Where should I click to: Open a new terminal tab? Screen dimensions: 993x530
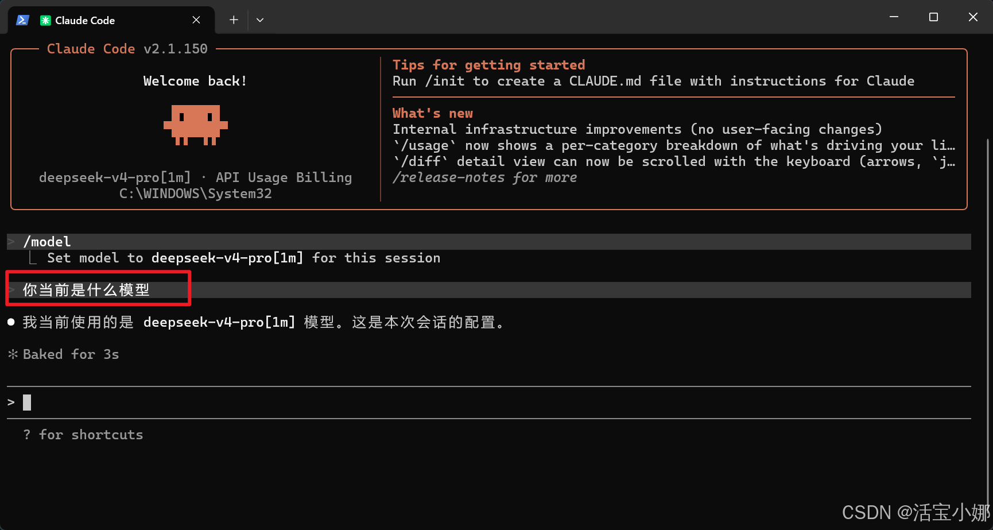click(234, 20)
